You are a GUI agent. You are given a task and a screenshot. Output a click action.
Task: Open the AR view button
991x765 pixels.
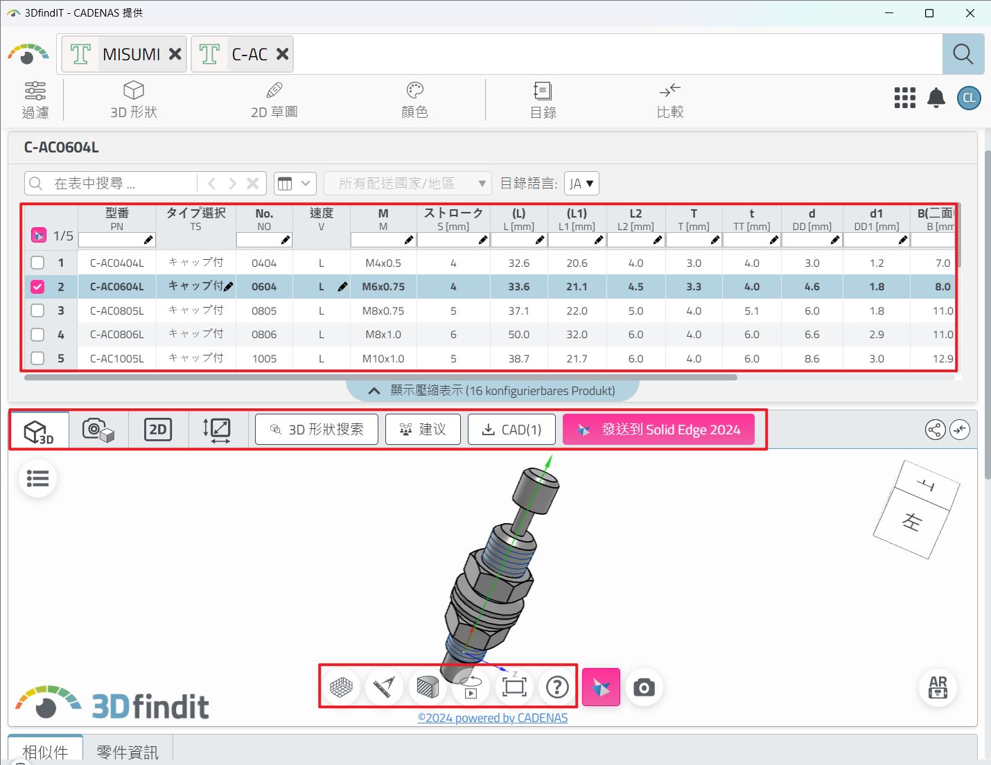[x=938, y=687]
